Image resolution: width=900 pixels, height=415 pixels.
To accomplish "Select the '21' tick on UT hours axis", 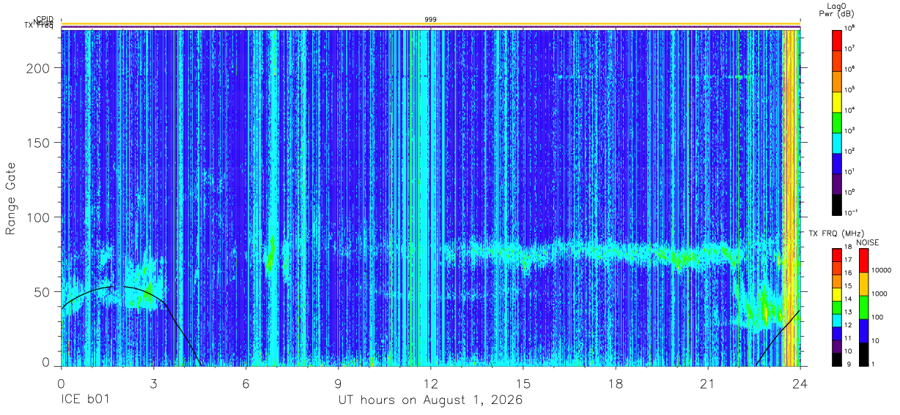I will (707, 384).
